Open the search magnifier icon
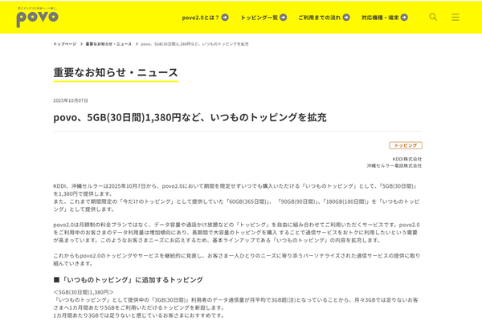 (433, 17)
